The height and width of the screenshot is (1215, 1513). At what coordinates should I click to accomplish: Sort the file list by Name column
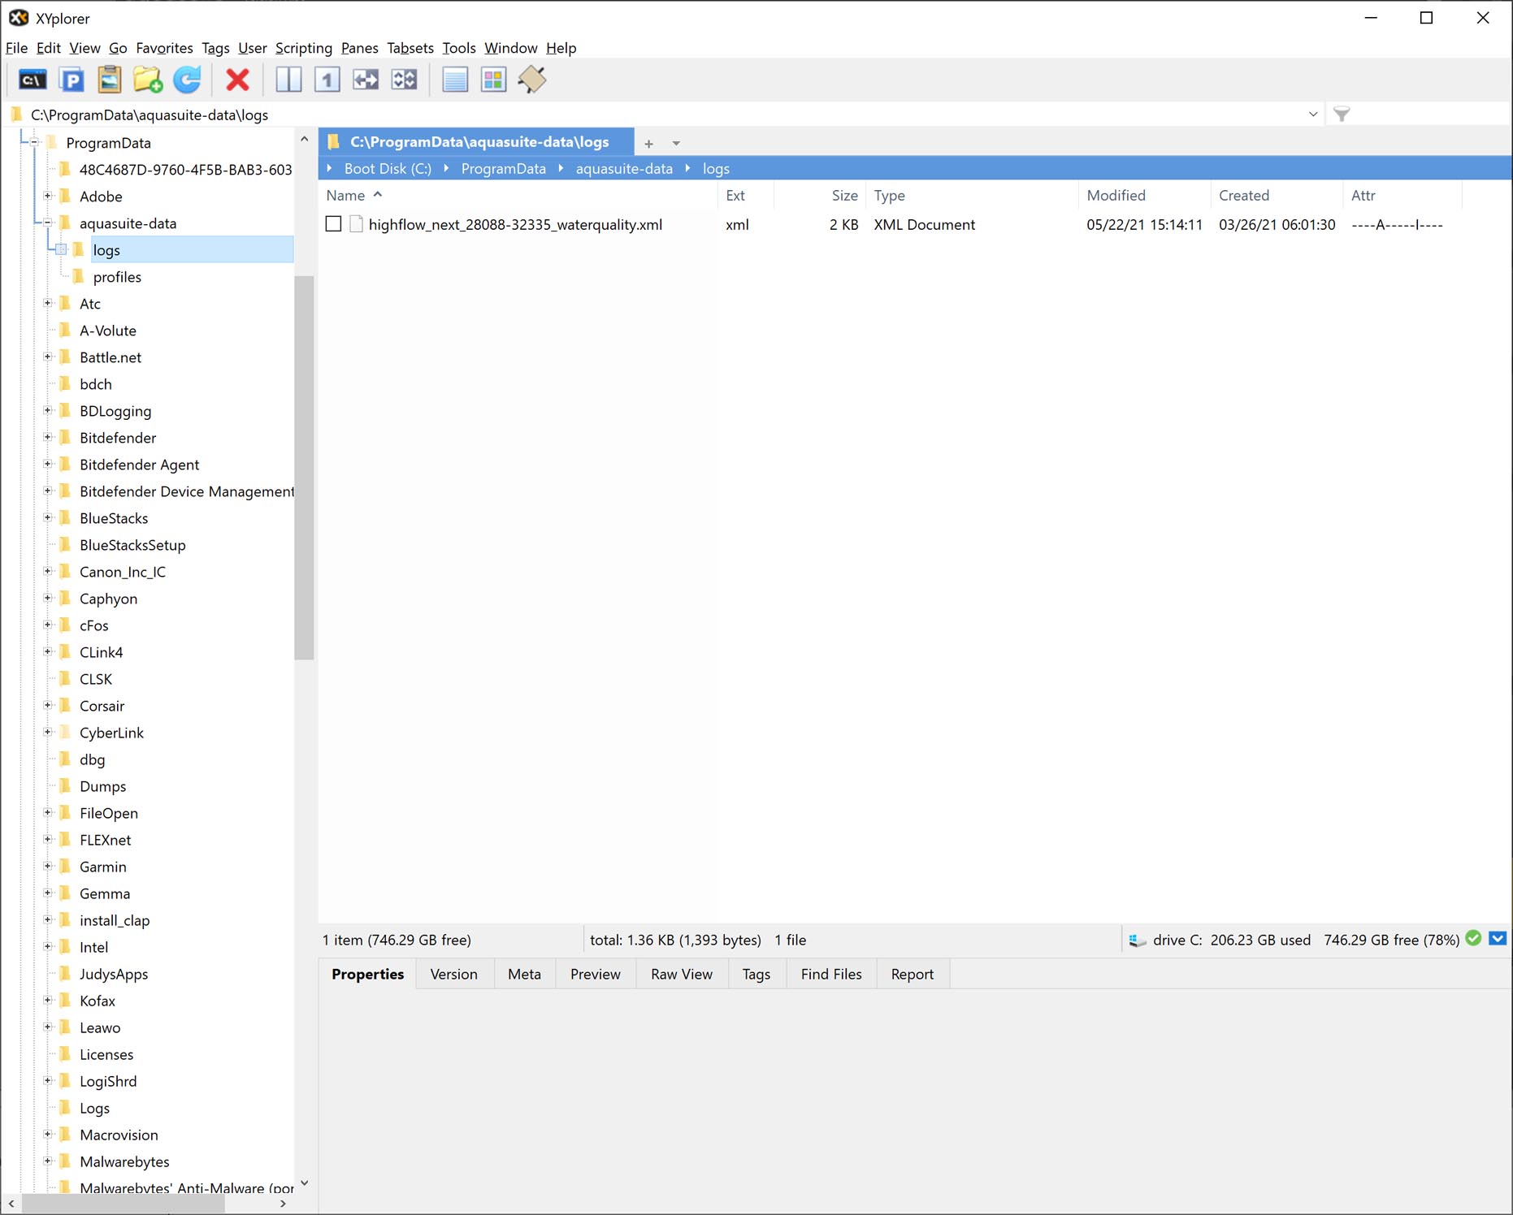(518, 195)
